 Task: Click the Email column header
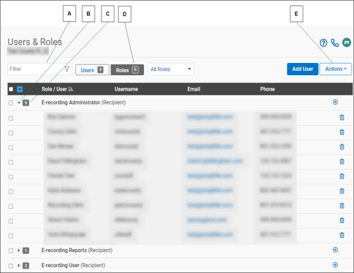(x=194, y=89)
